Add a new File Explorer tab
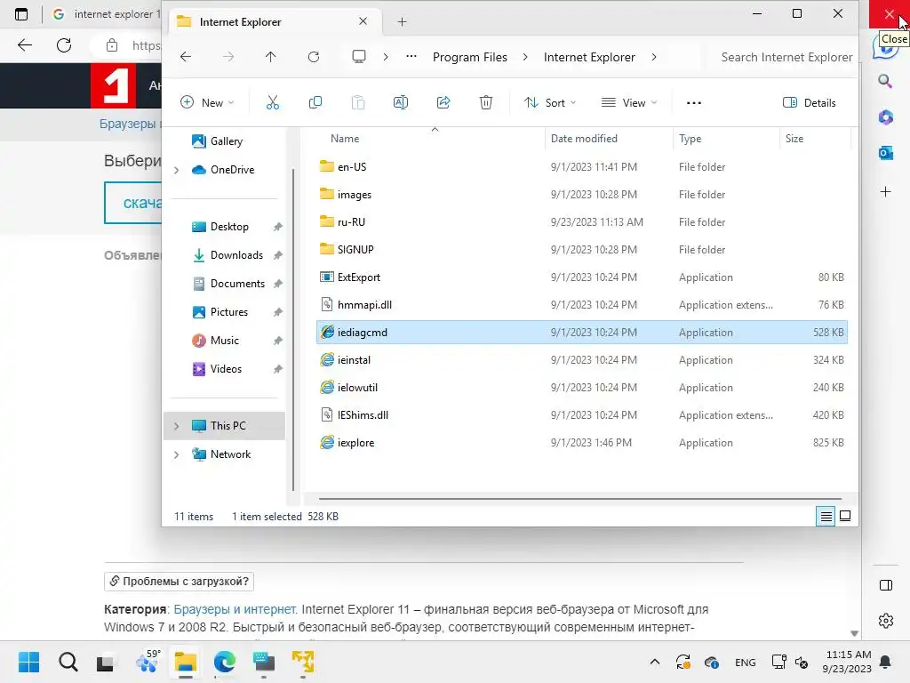The height and width of the screenshot is (683, 910). 402,22
